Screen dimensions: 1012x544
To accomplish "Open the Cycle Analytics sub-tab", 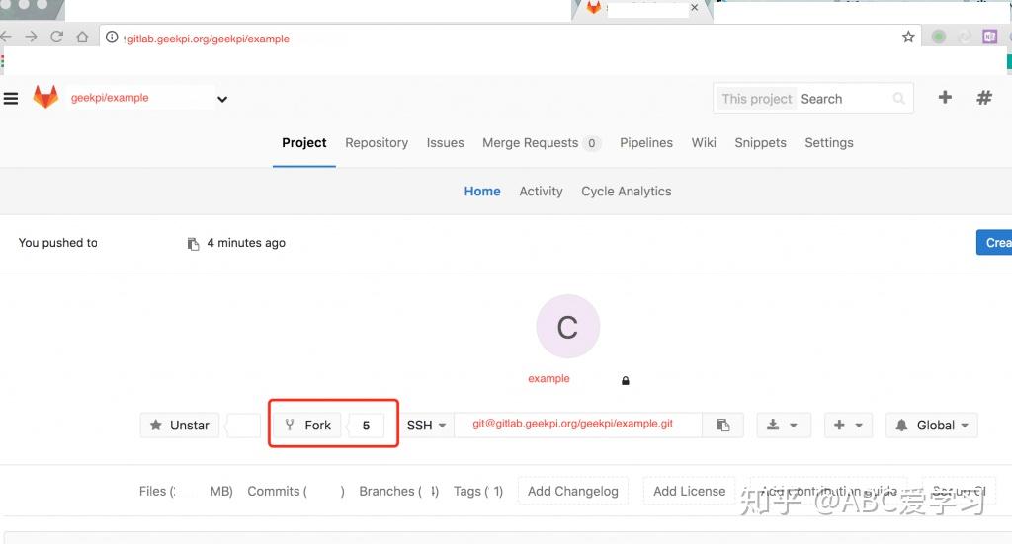I will point(626,192).
